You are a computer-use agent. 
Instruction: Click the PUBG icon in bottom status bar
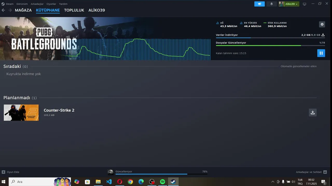coord(110,172)
